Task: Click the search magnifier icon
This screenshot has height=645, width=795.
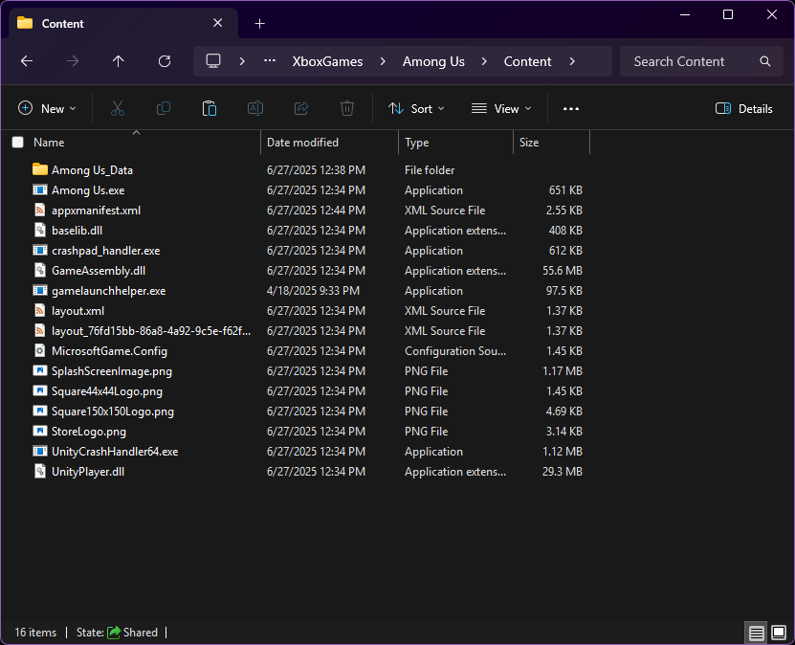Action: (x=765, y=61)
